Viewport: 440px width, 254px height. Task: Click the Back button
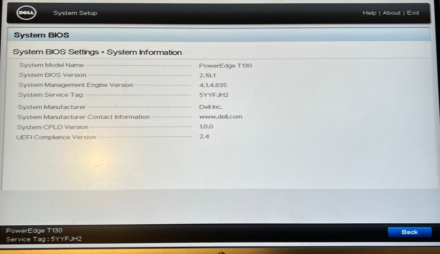(x=410, y=232)
